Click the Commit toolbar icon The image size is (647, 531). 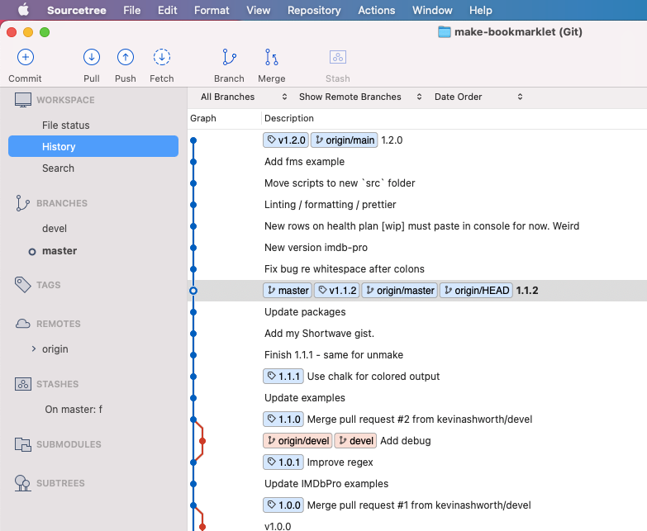25,57
